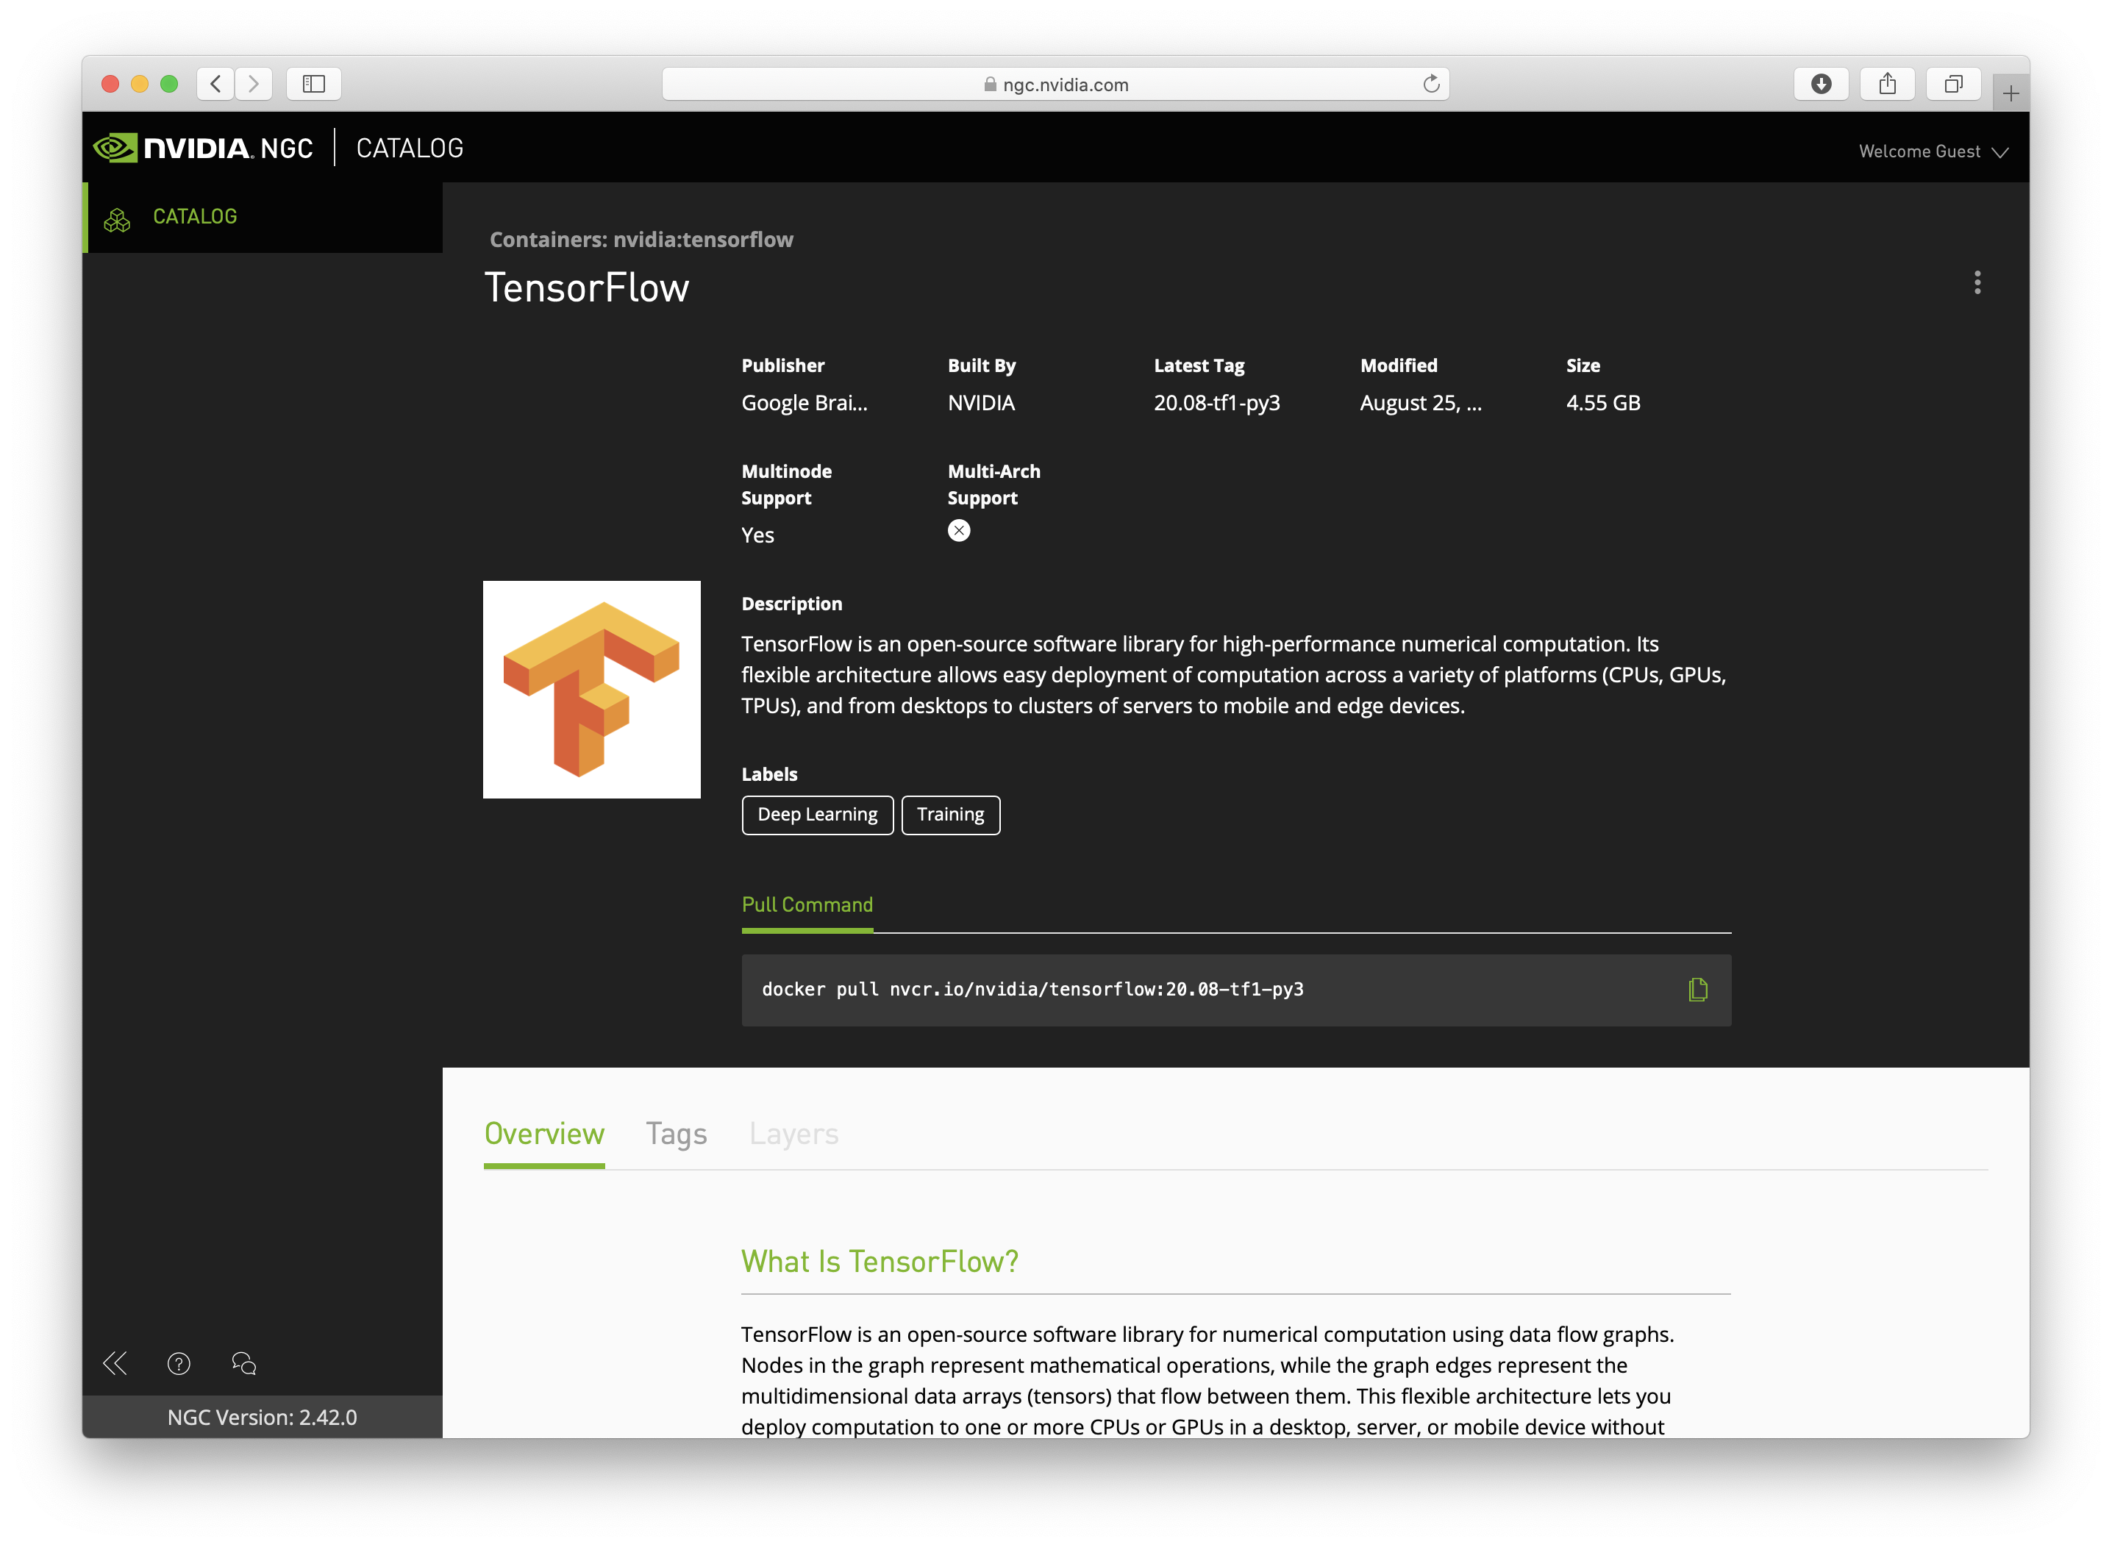Click the Training label
2112x1547 pixels.
coord(949,815)
